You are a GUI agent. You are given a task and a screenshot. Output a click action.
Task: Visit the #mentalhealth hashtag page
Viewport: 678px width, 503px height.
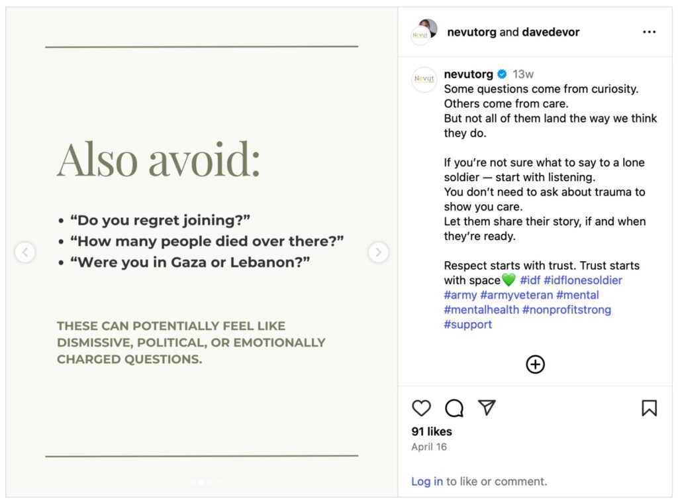(x=481, y=309)
